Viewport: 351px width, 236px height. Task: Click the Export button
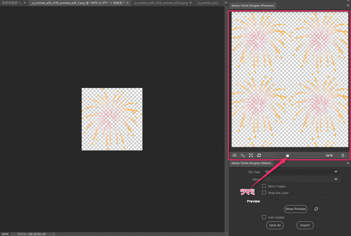point(305,225)
